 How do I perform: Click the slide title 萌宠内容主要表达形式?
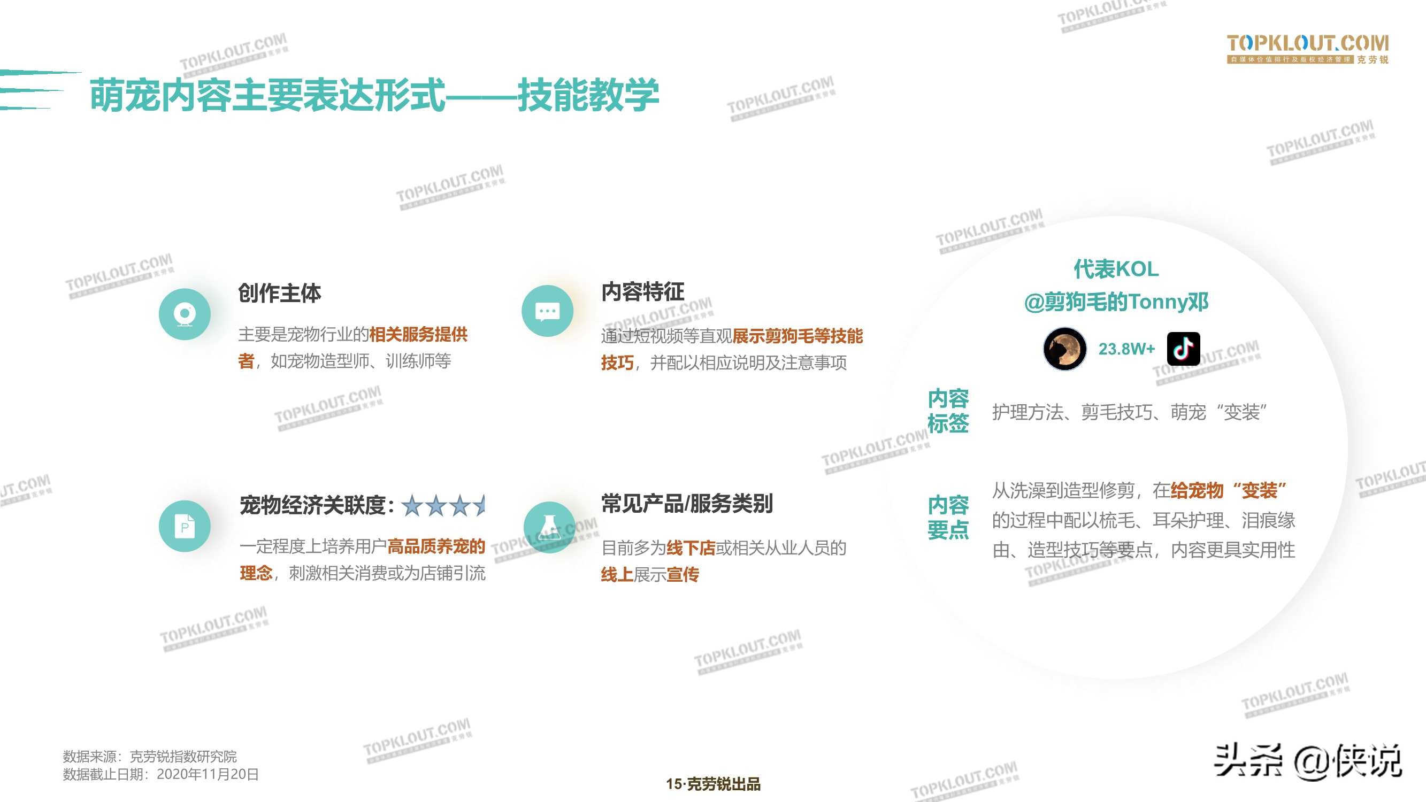pos(268,95)
